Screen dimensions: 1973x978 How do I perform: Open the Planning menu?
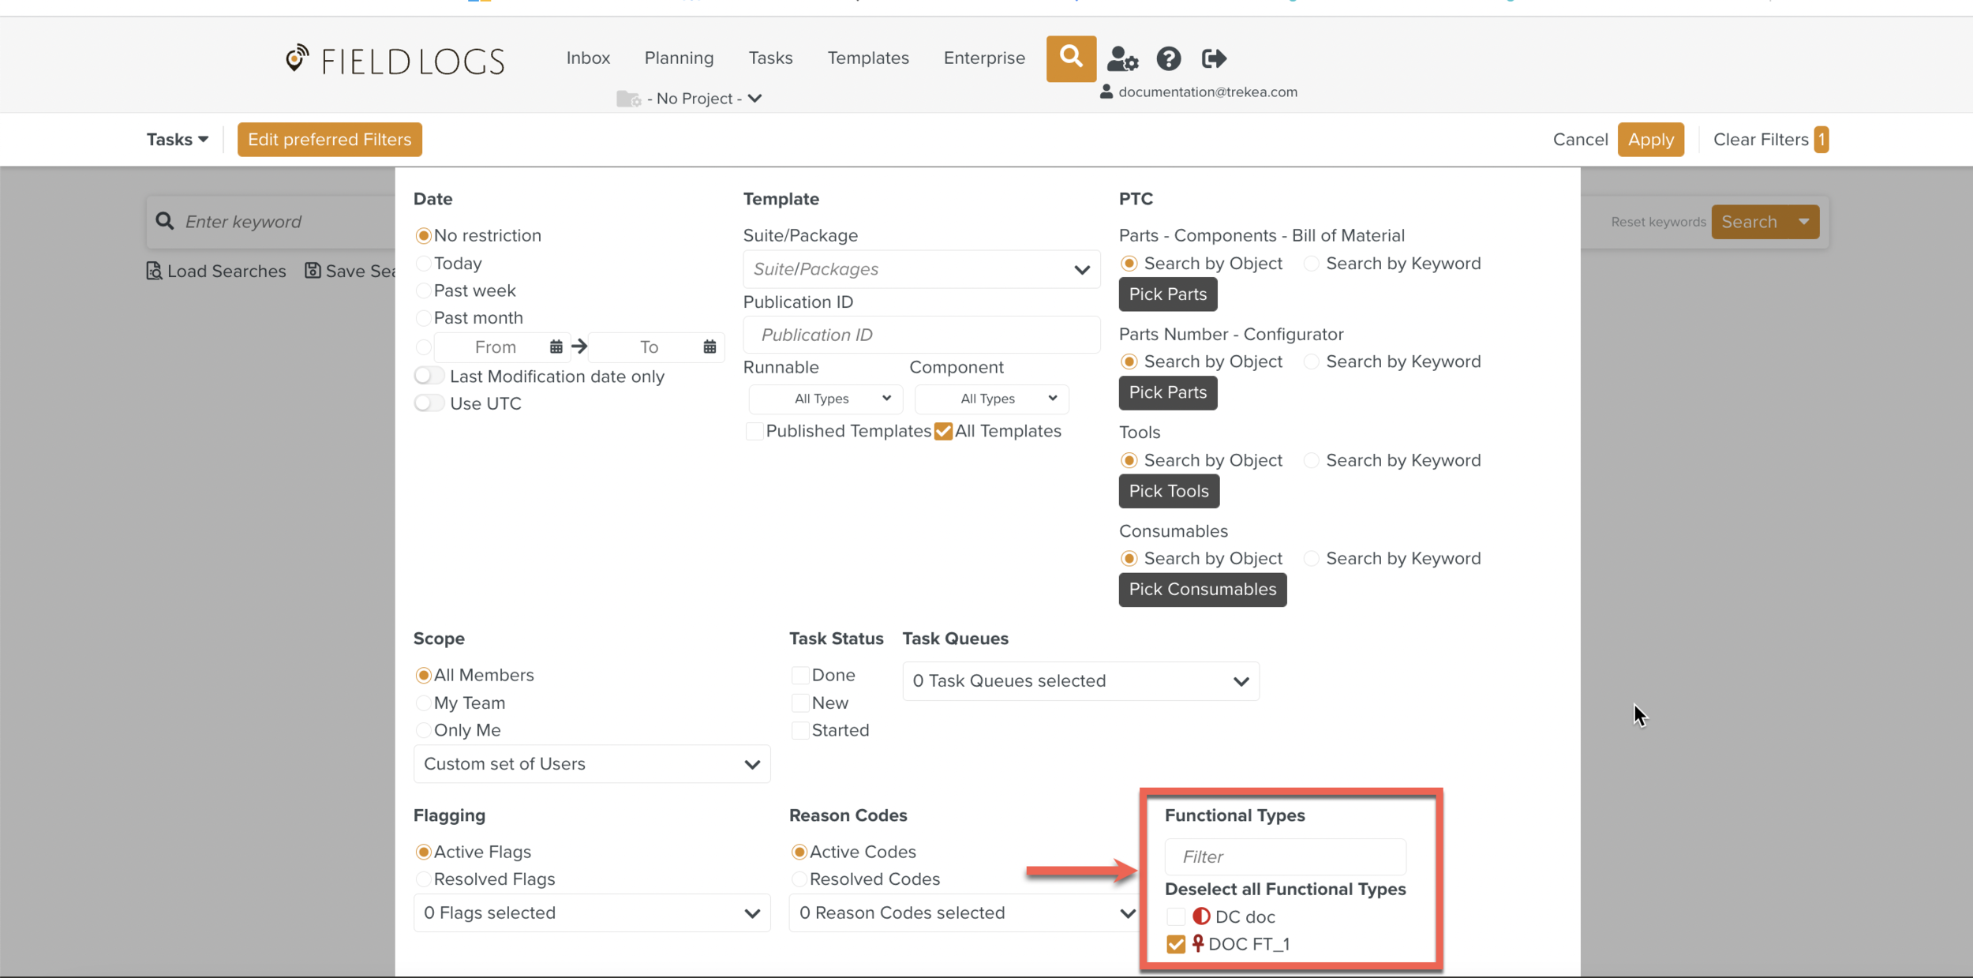[x=679, y=58]
